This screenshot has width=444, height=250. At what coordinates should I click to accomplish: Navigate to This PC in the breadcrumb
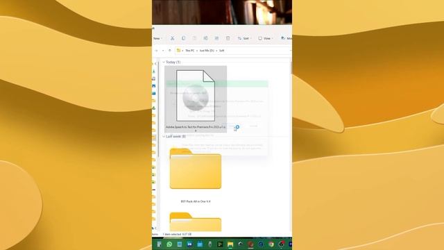(x=189, y=51)
